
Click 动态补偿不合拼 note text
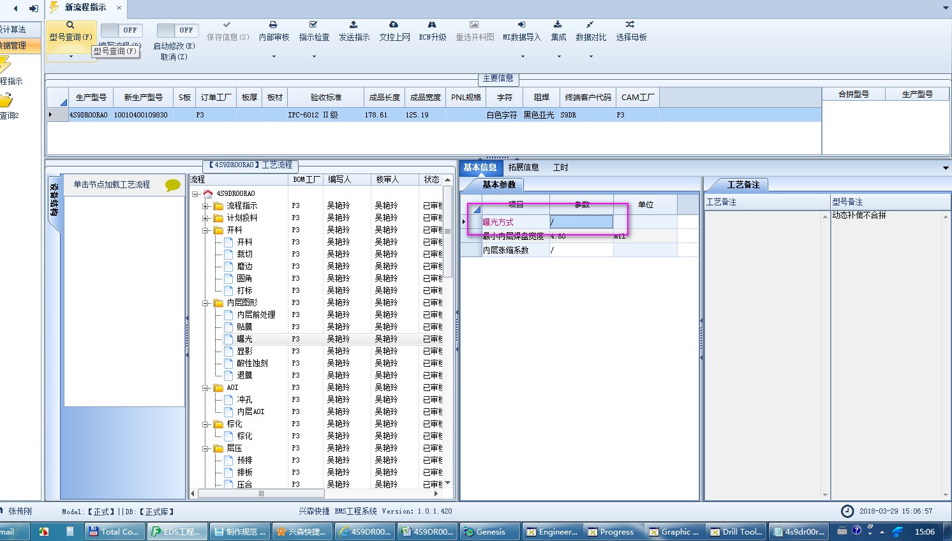tap(859, 215)
